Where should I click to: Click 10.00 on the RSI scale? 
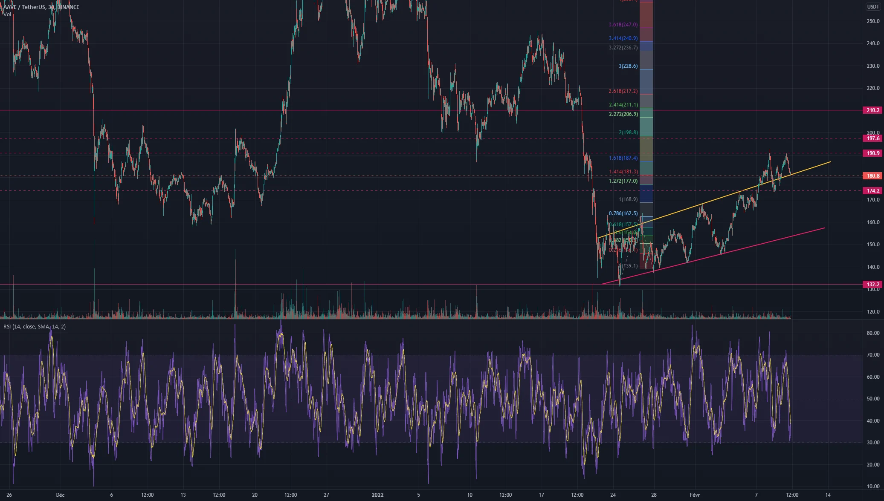click(873, 487)
